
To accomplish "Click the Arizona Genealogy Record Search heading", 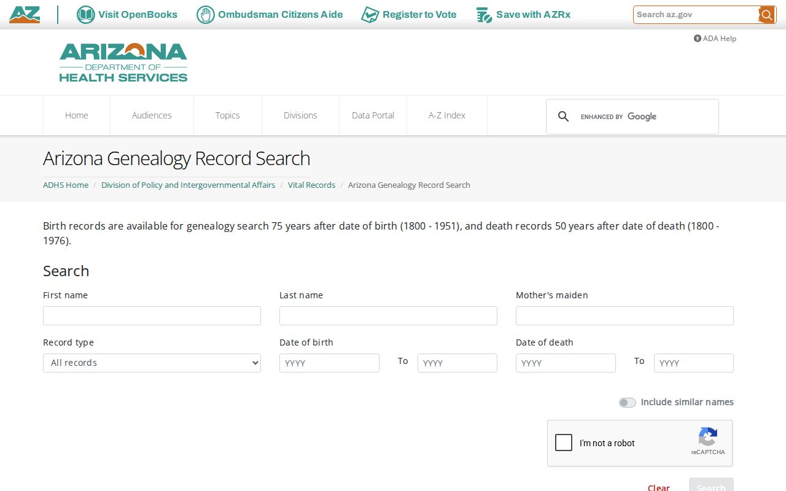I will pos(176,158).
